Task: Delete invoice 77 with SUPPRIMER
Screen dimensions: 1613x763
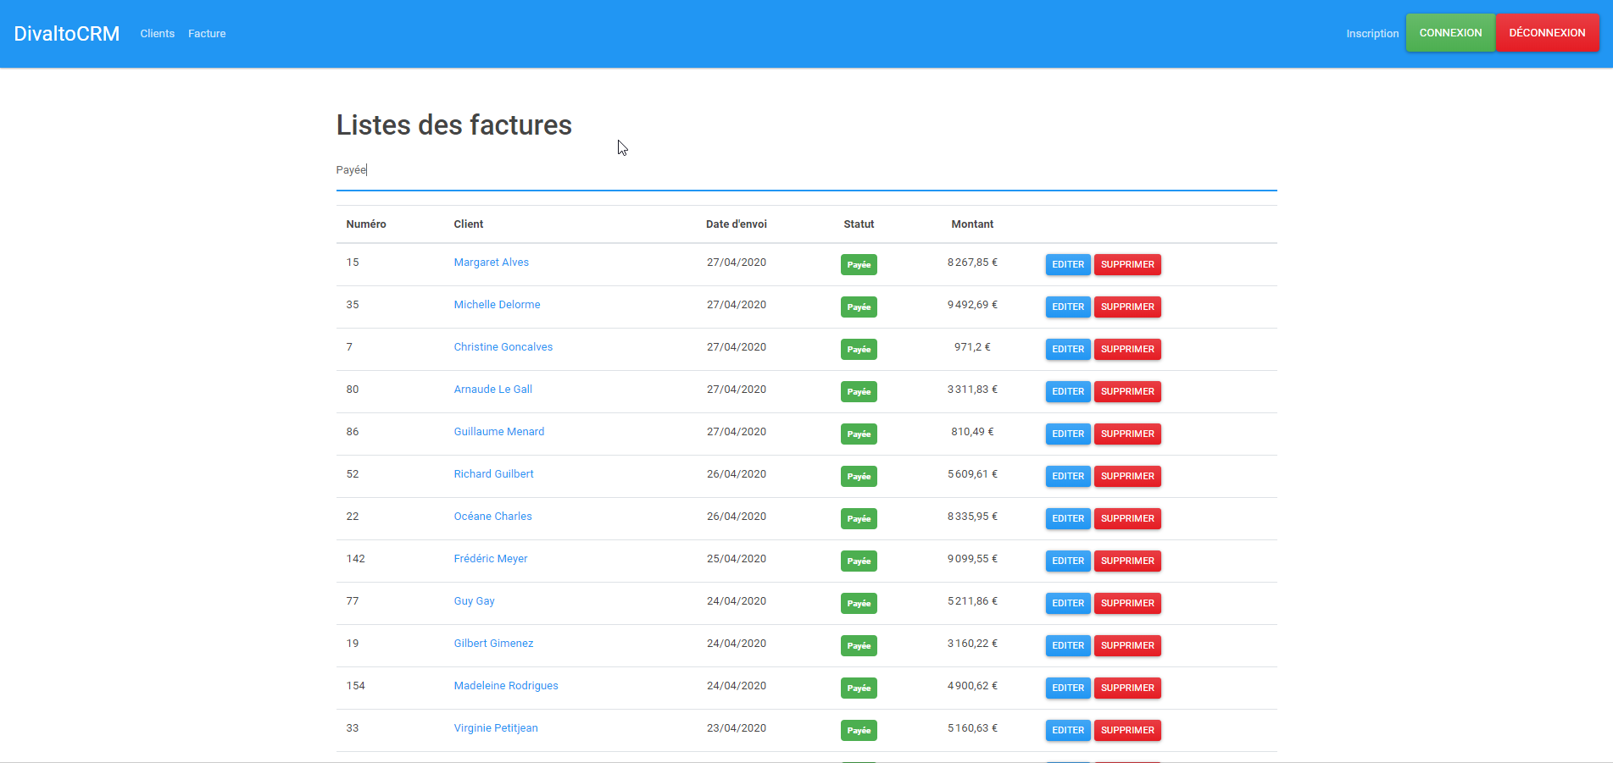Action: click(x=1127, y=603)
